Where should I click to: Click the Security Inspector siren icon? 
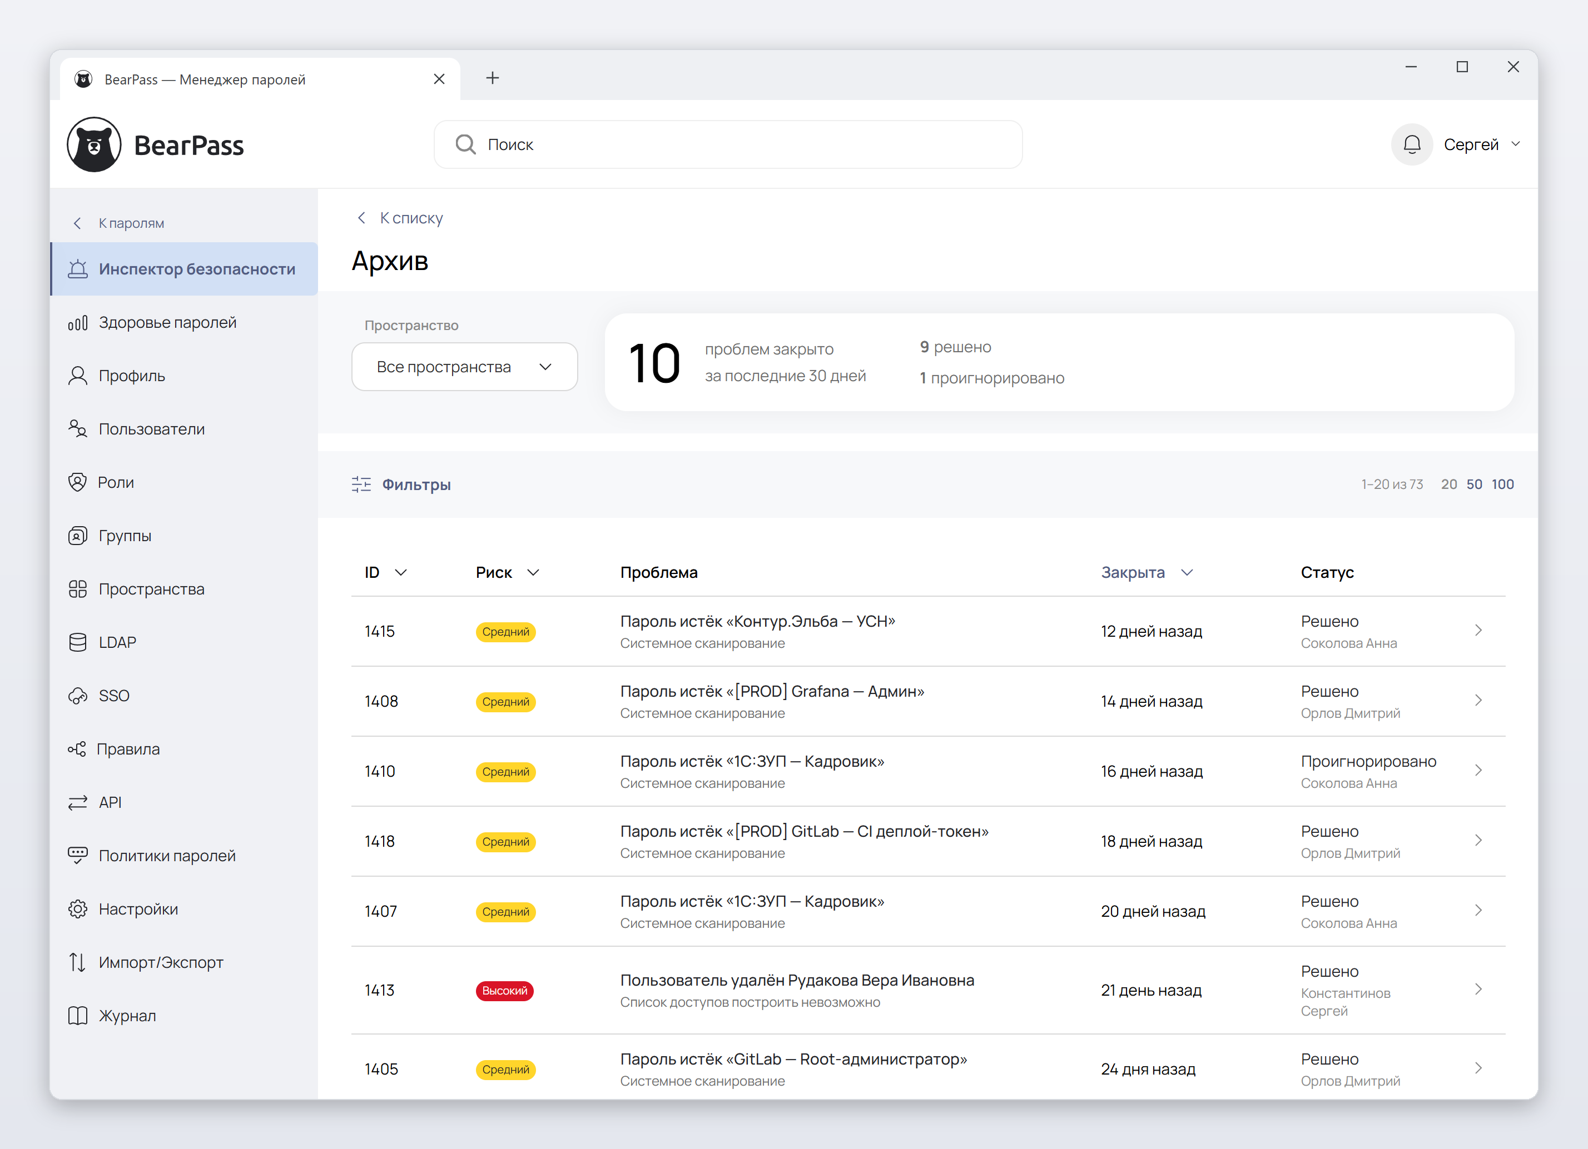(78, 269)
